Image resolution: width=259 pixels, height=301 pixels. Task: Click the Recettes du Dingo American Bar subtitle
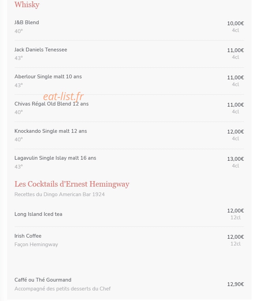tap(60, 194)
